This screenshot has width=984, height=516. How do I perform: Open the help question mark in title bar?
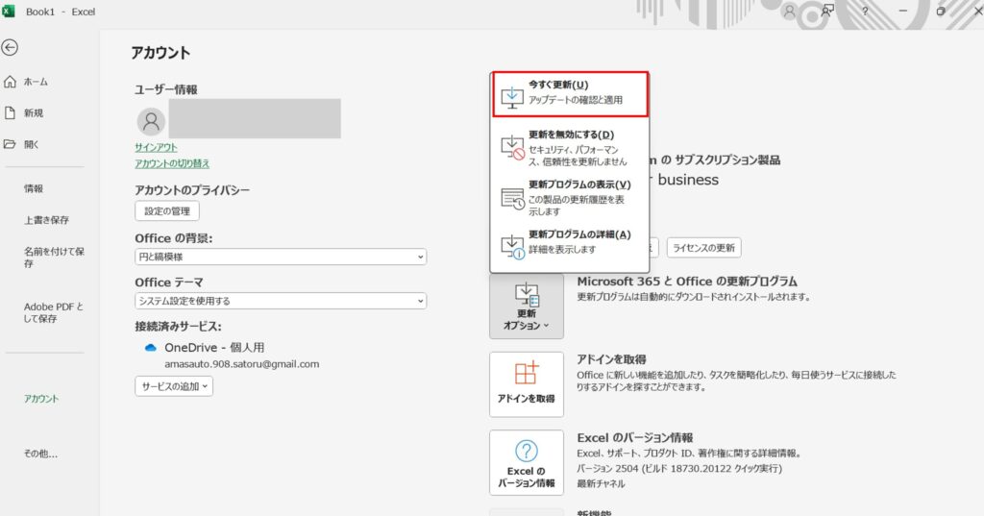pos(865,12)
